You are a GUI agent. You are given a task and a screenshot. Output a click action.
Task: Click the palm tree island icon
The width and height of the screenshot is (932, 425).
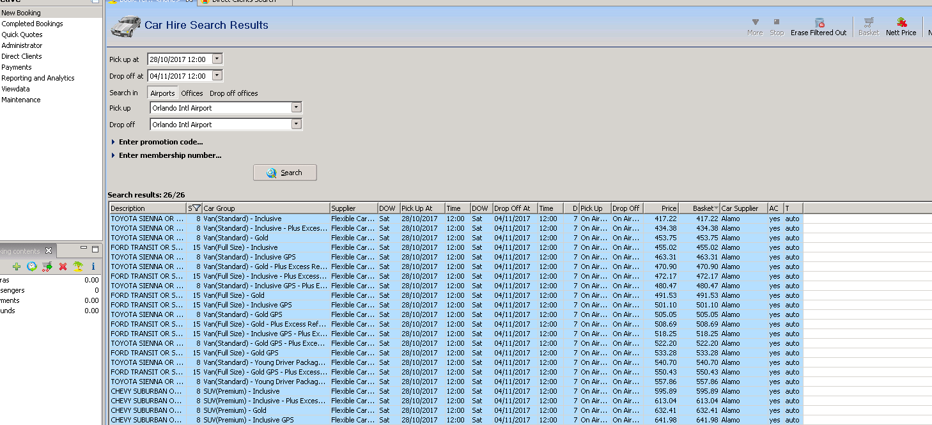pyautogui.click(x=77, y=267)
